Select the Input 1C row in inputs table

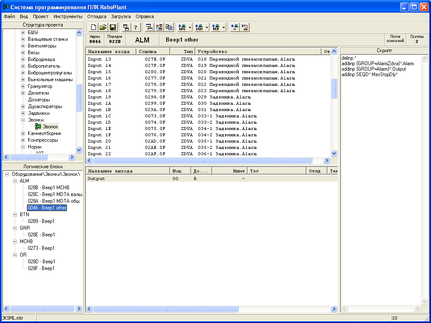(x=99, y=116)
